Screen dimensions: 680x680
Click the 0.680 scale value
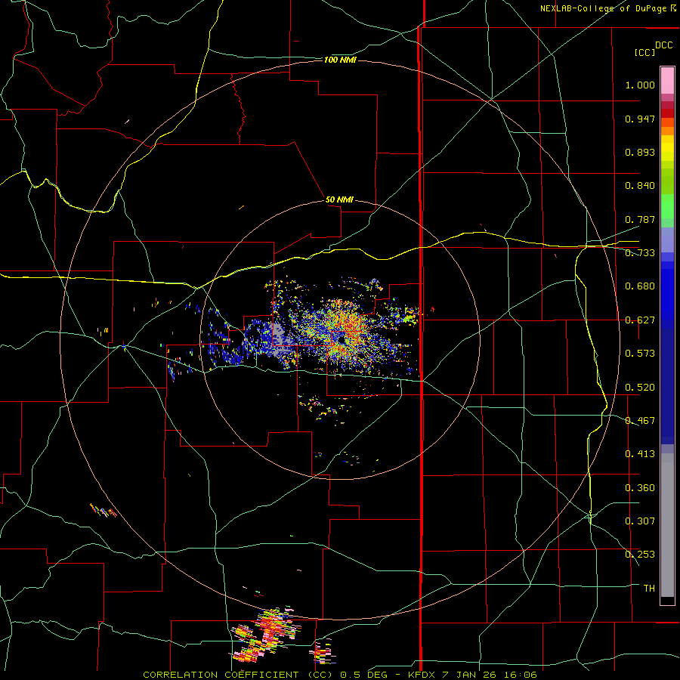(640, 286)
